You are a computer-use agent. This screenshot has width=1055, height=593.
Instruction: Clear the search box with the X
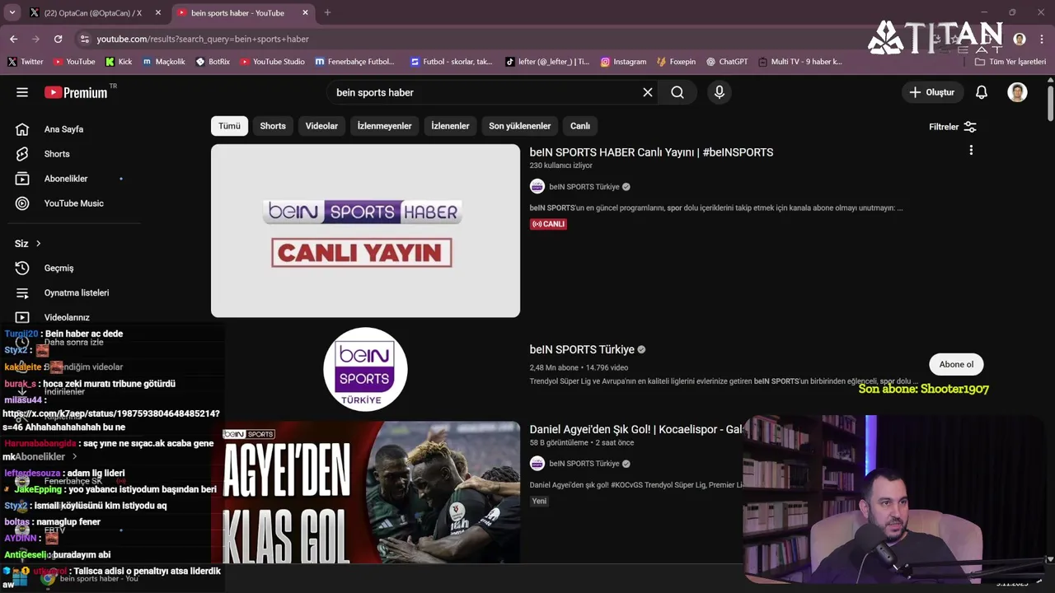[x=648, y=92]
